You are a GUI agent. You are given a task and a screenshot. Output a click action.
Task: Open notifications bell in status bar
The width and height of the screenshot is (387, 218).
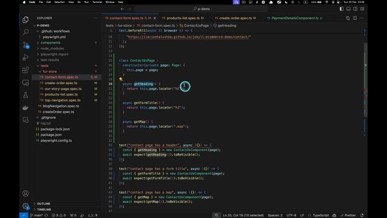(x=362, y=216)
